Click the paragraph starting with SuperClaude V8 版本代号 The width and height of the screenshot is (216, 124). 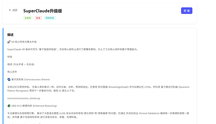point(73,49)
